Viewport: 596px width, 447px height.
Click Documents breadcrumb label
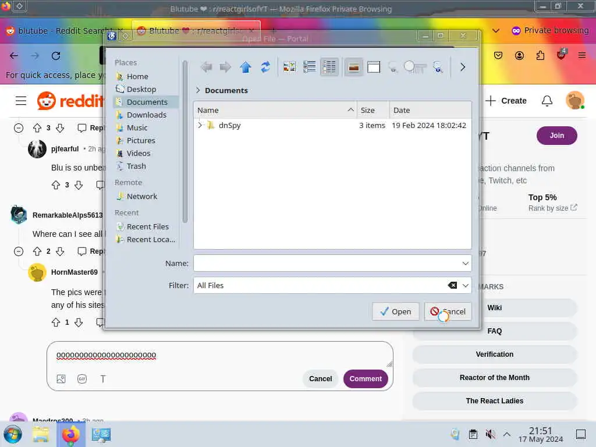[x=226, y=90]
